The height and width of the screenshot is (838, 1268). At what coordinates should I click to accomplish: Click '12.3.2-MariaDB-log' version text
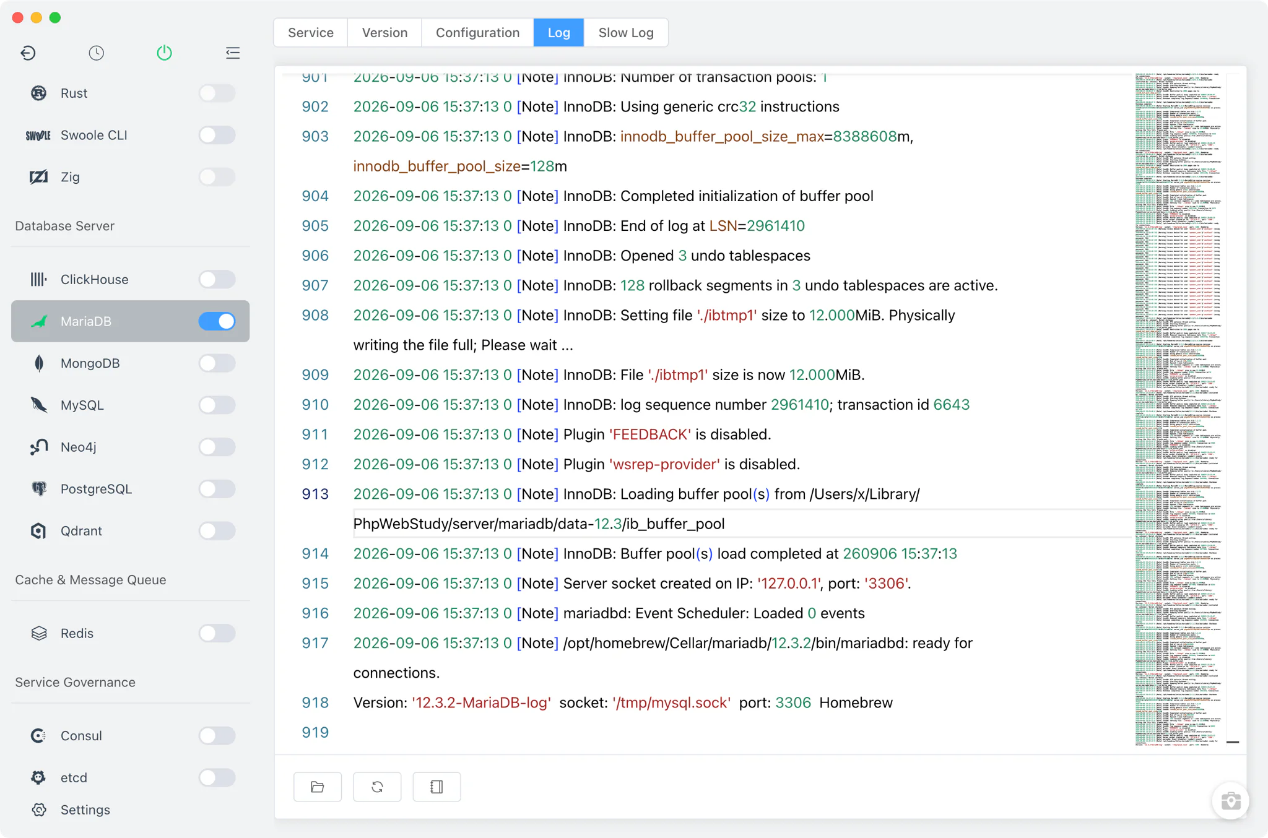(482, 702)
